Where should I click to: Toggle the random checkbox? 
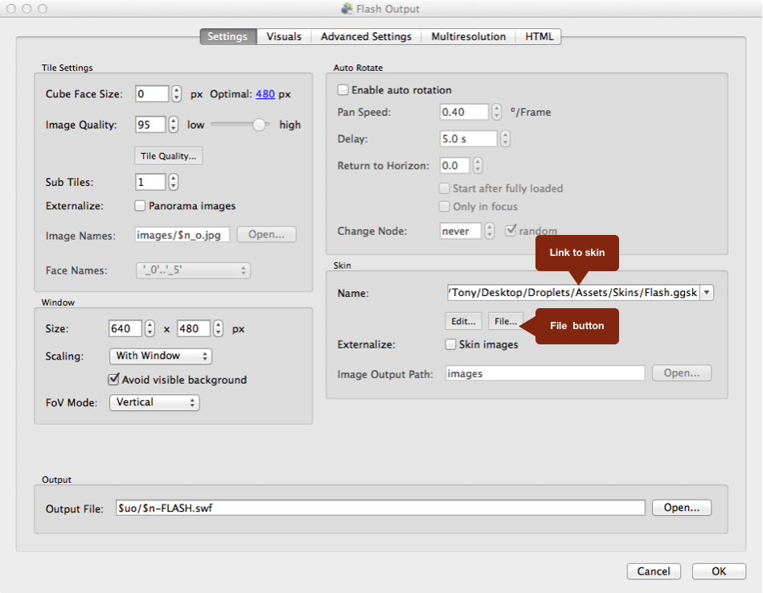pyautogui.click(x=511, y=230)
